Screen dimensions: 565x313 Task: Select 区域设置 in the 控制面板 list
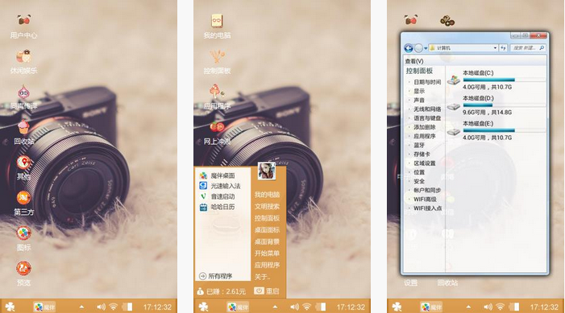tap(425, 163)
